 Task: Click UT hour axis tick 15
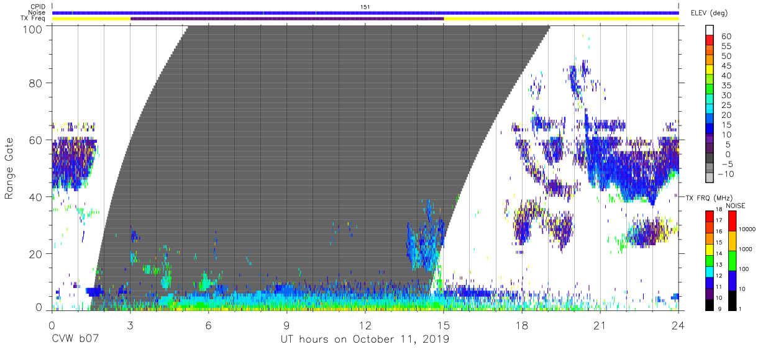coord(444,325)
